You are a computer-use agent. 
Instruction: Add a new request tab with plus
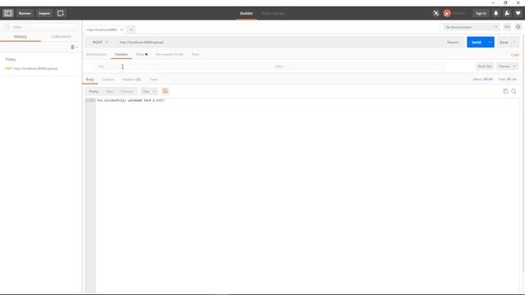tap(130, 29)
